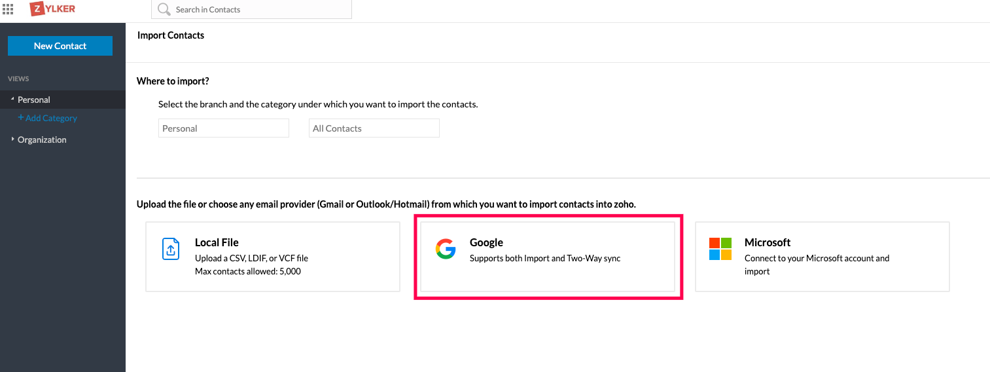Focus the Search in Contacts field

click(x=262, y=10)
